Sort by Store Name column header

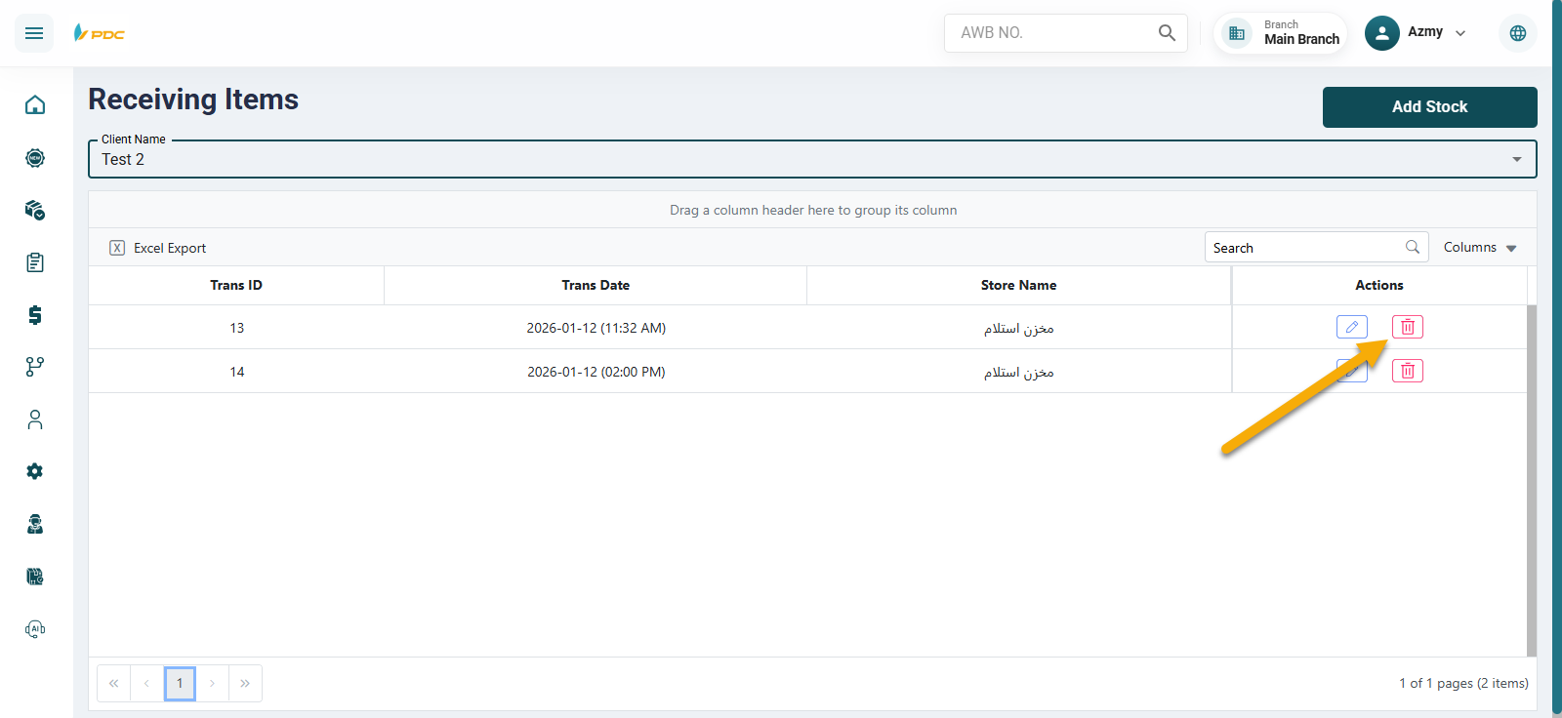(x=1018, y=286)
